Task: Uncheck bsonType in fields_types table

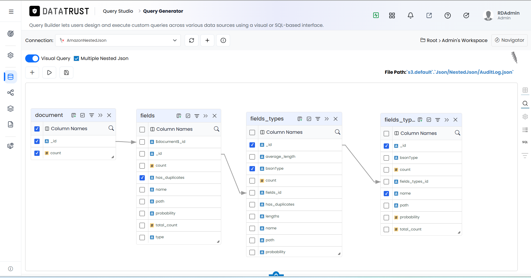Action: click(252, 169)
